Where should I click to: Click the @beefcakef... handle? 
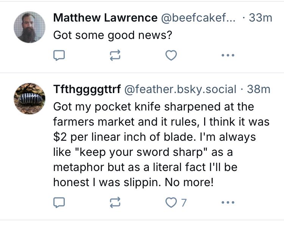click(198, 17)
